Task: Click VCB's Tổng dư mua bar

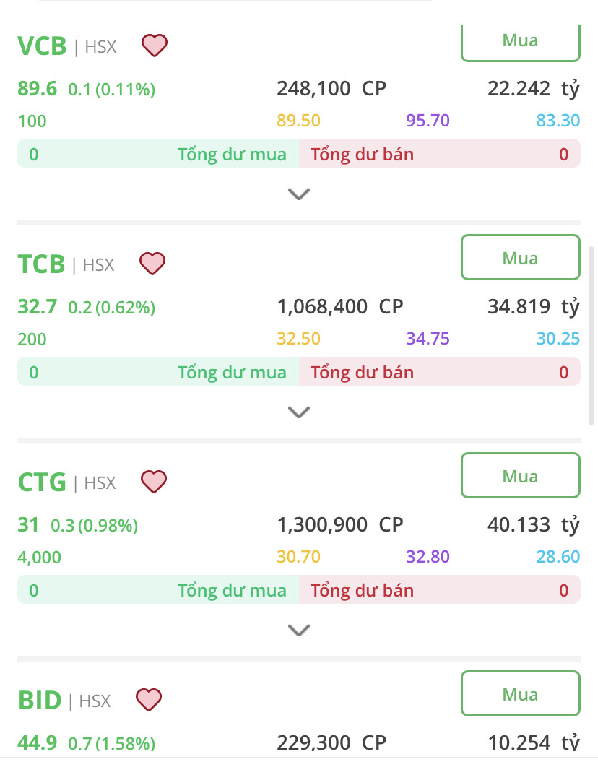Action: (158, 154)
